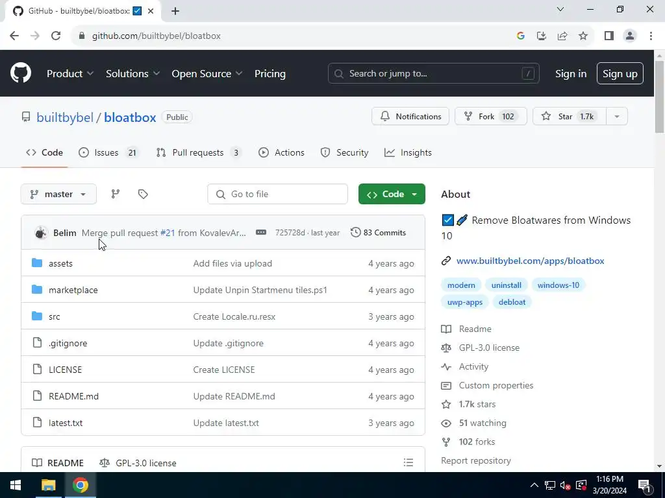665x498 pixels.
Task: Click the assets folder icon
Action: point(37,263)
